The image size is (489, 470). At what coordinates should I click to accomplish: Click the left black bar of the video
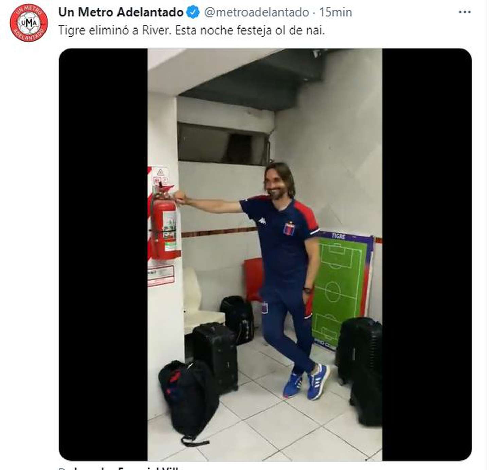point(103,255)
